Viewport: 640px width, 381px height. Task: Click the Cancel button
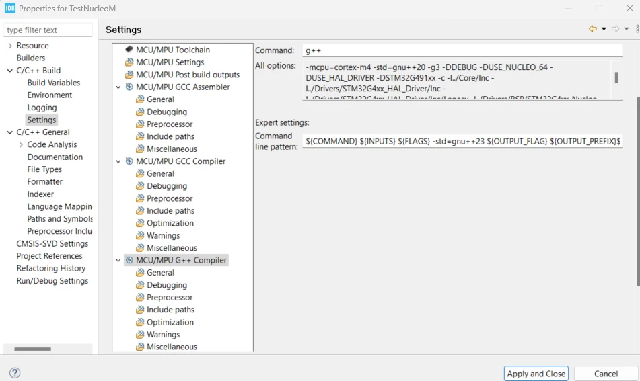[x=606, y=374]
